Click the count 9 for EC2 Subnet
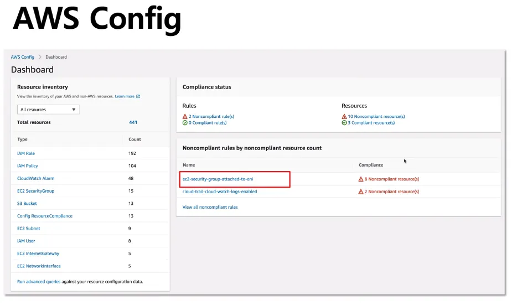The width and height of the screenshot is (517, 305). pos(130,229)
